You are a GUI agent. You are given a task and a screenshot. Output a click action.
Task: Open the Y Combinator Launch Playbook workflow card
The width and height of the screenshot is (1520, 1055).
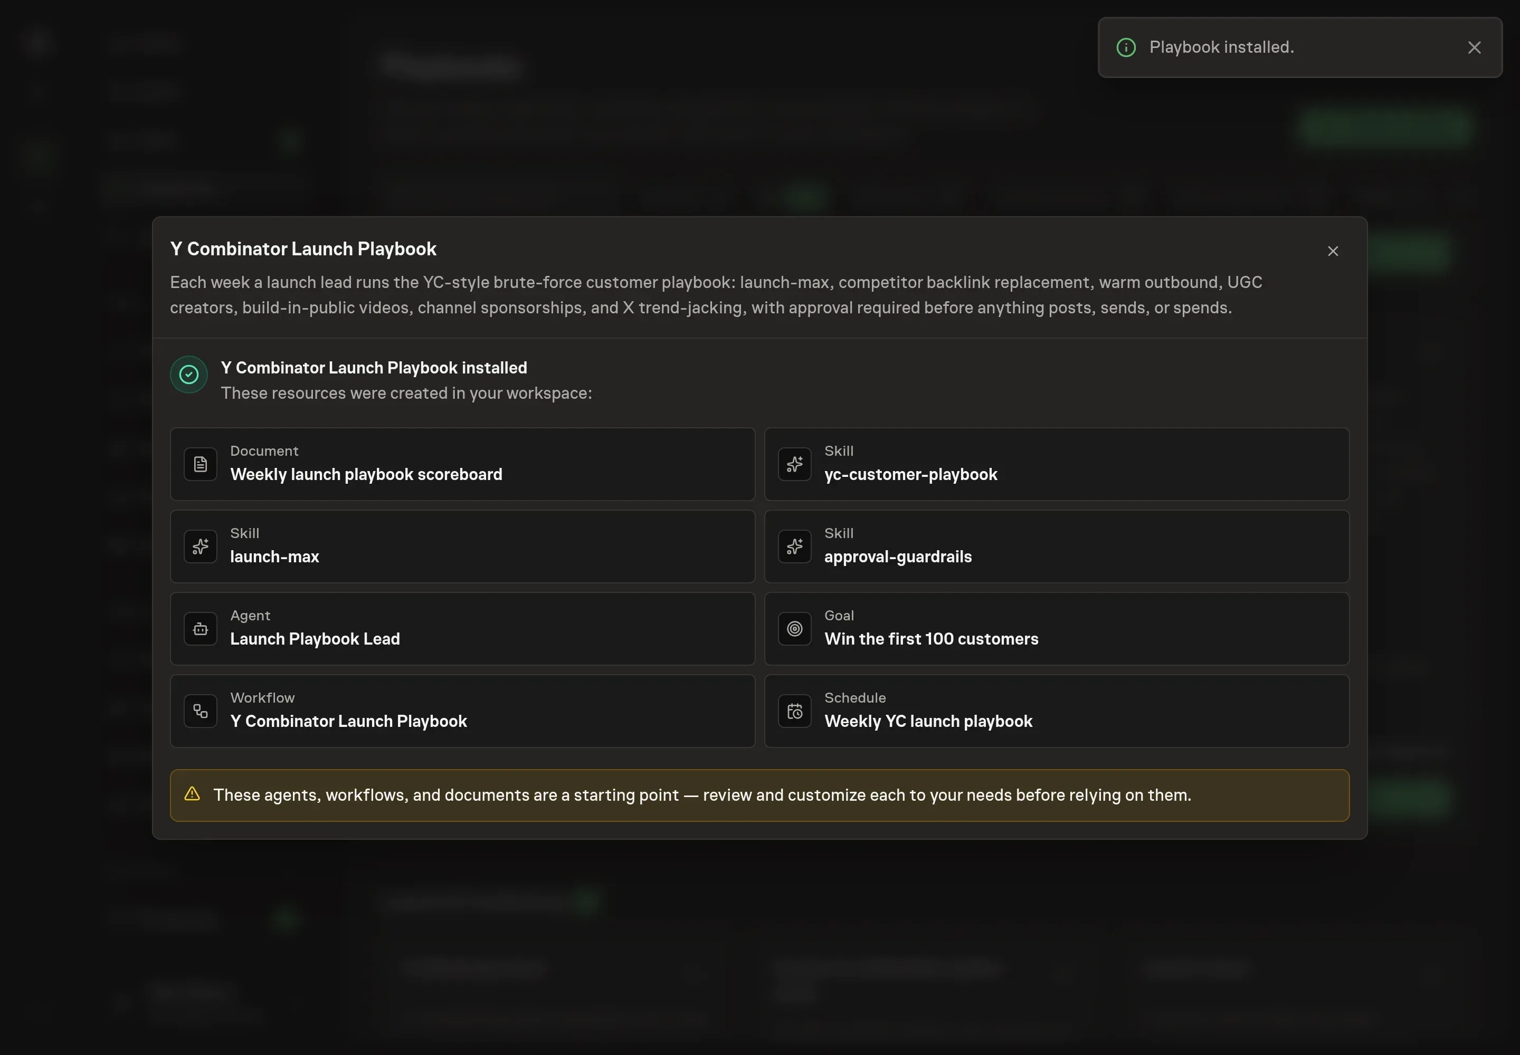pyautogui.click(x=462, y=711)
